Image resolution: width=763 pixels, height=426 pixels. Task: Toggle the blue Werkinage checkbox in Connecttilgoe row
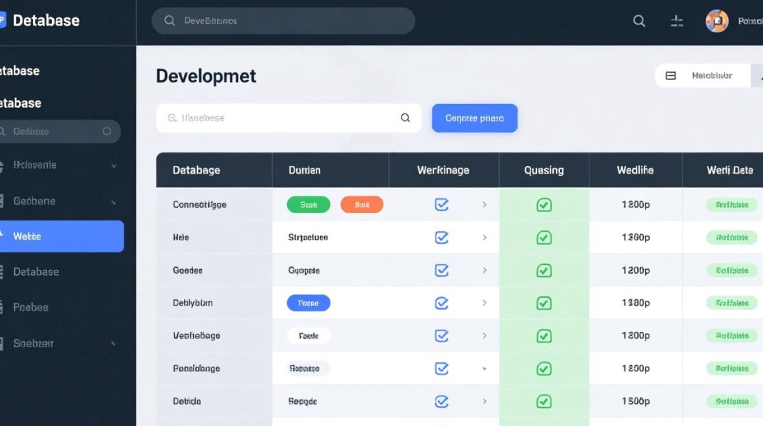coord(442,204)
